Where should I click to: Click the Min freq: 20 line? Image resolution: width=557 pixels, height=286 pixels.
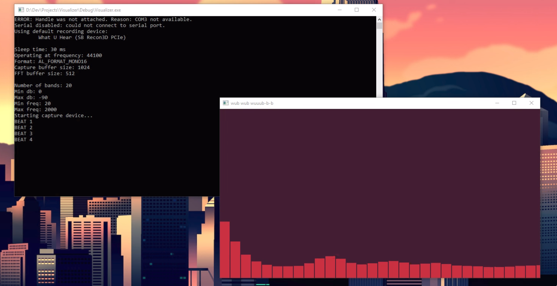(x=33, y=103)
